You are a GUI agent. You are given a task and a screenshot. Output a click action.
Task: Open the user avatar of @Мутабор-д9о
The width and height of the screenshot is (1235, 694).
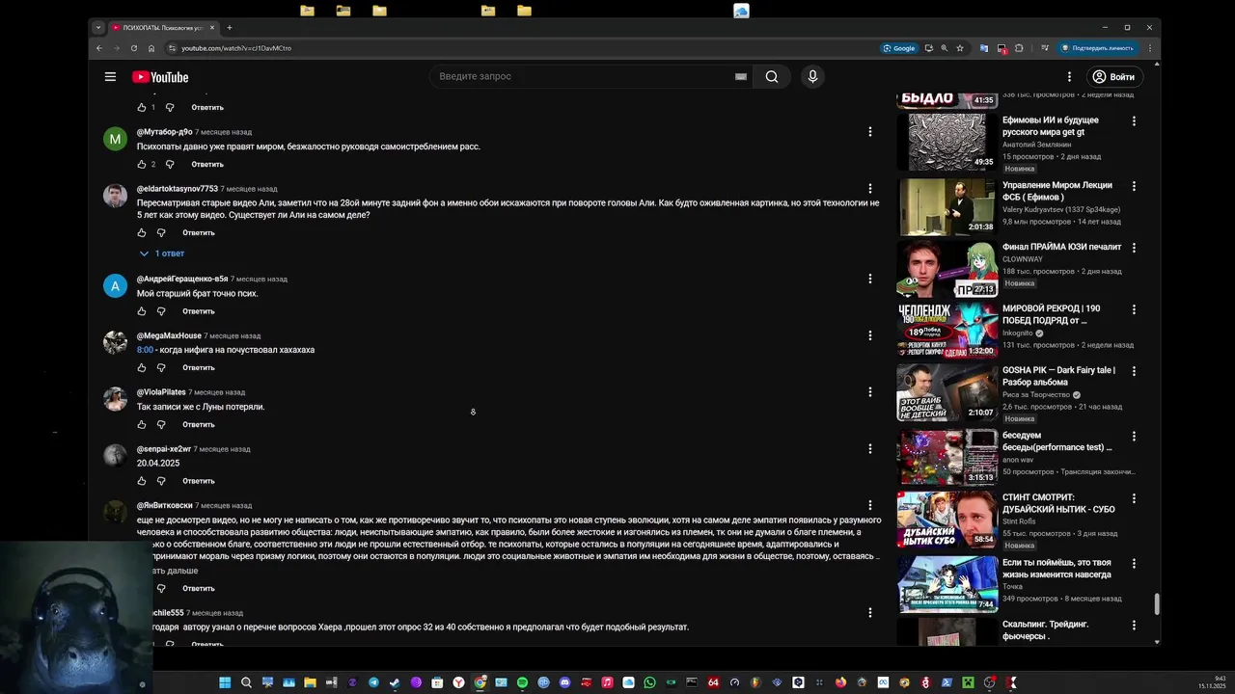click(x=115, y=140)
